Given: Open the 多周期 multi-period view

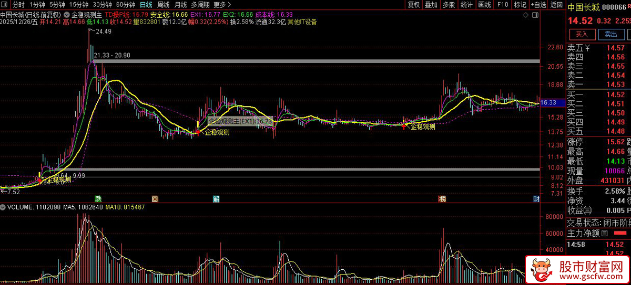Looking at the screenshot, I should coord(200,5).
